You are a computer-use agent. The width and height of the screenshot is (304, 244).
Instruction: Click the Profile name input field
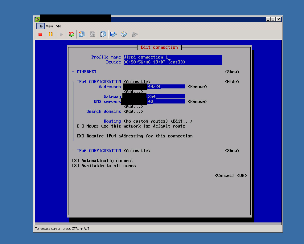173,57
